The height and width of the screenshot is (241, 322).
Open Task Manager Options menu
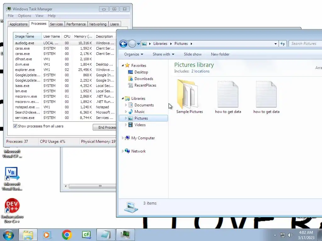click(25, 16)
